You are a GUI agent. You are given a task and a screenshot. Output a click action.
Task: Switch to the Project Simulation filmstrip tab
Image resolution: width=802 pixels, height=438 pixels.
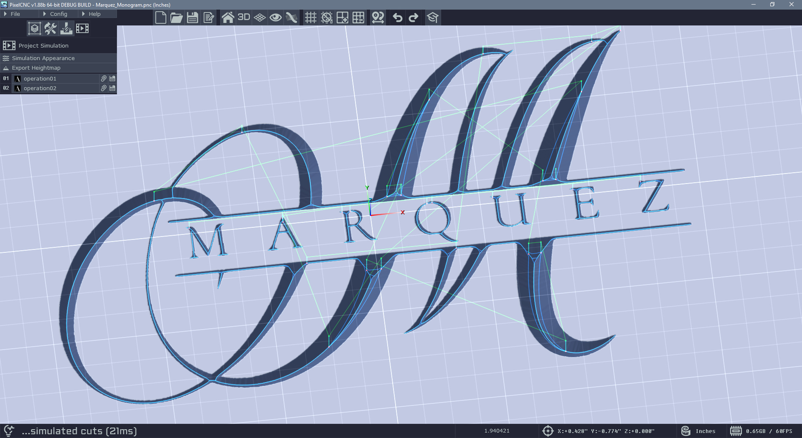click(82, 28)
